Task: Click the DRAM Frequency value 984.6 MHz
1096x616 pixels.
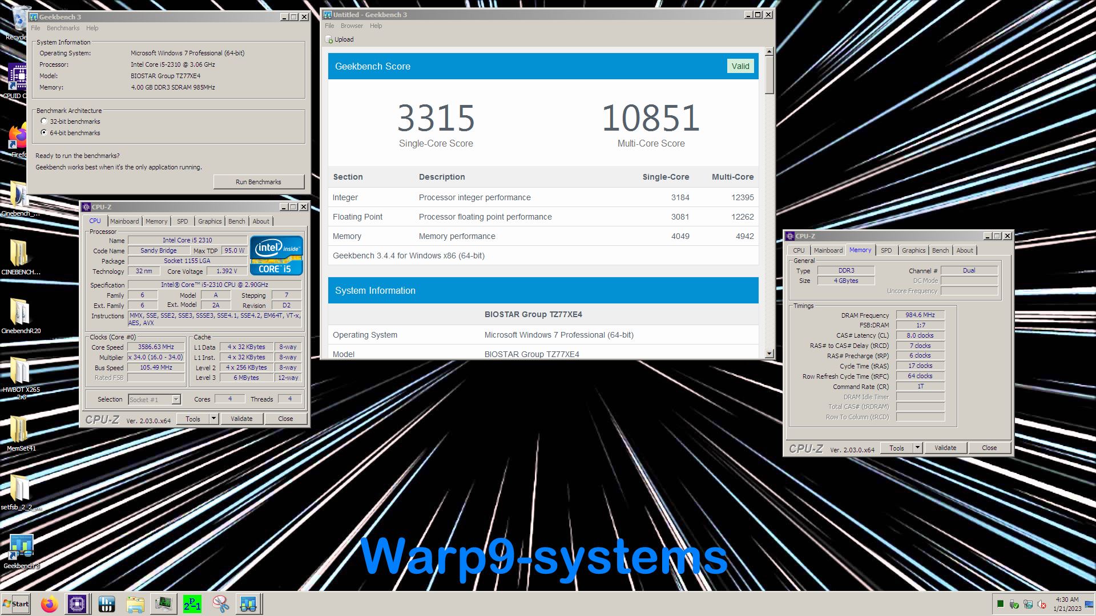Action: pyautogui.click(x=920, y=315)
